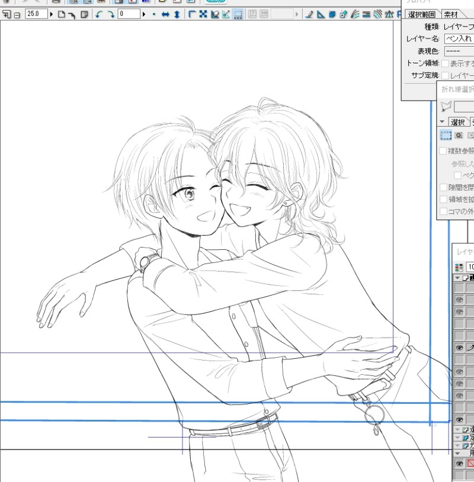The height and width of the screenshot is (482, 474).
Task: Click the print-size page icon in view toolbar
Action: (x=84, y=14)
